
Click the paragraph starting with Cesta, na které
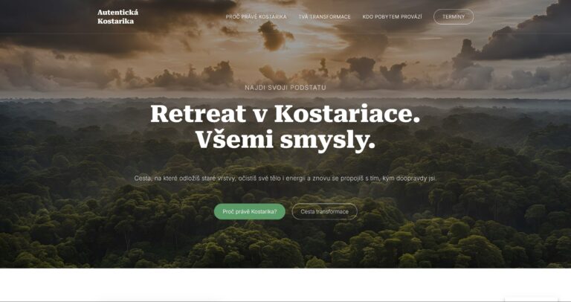coord(285,179)
